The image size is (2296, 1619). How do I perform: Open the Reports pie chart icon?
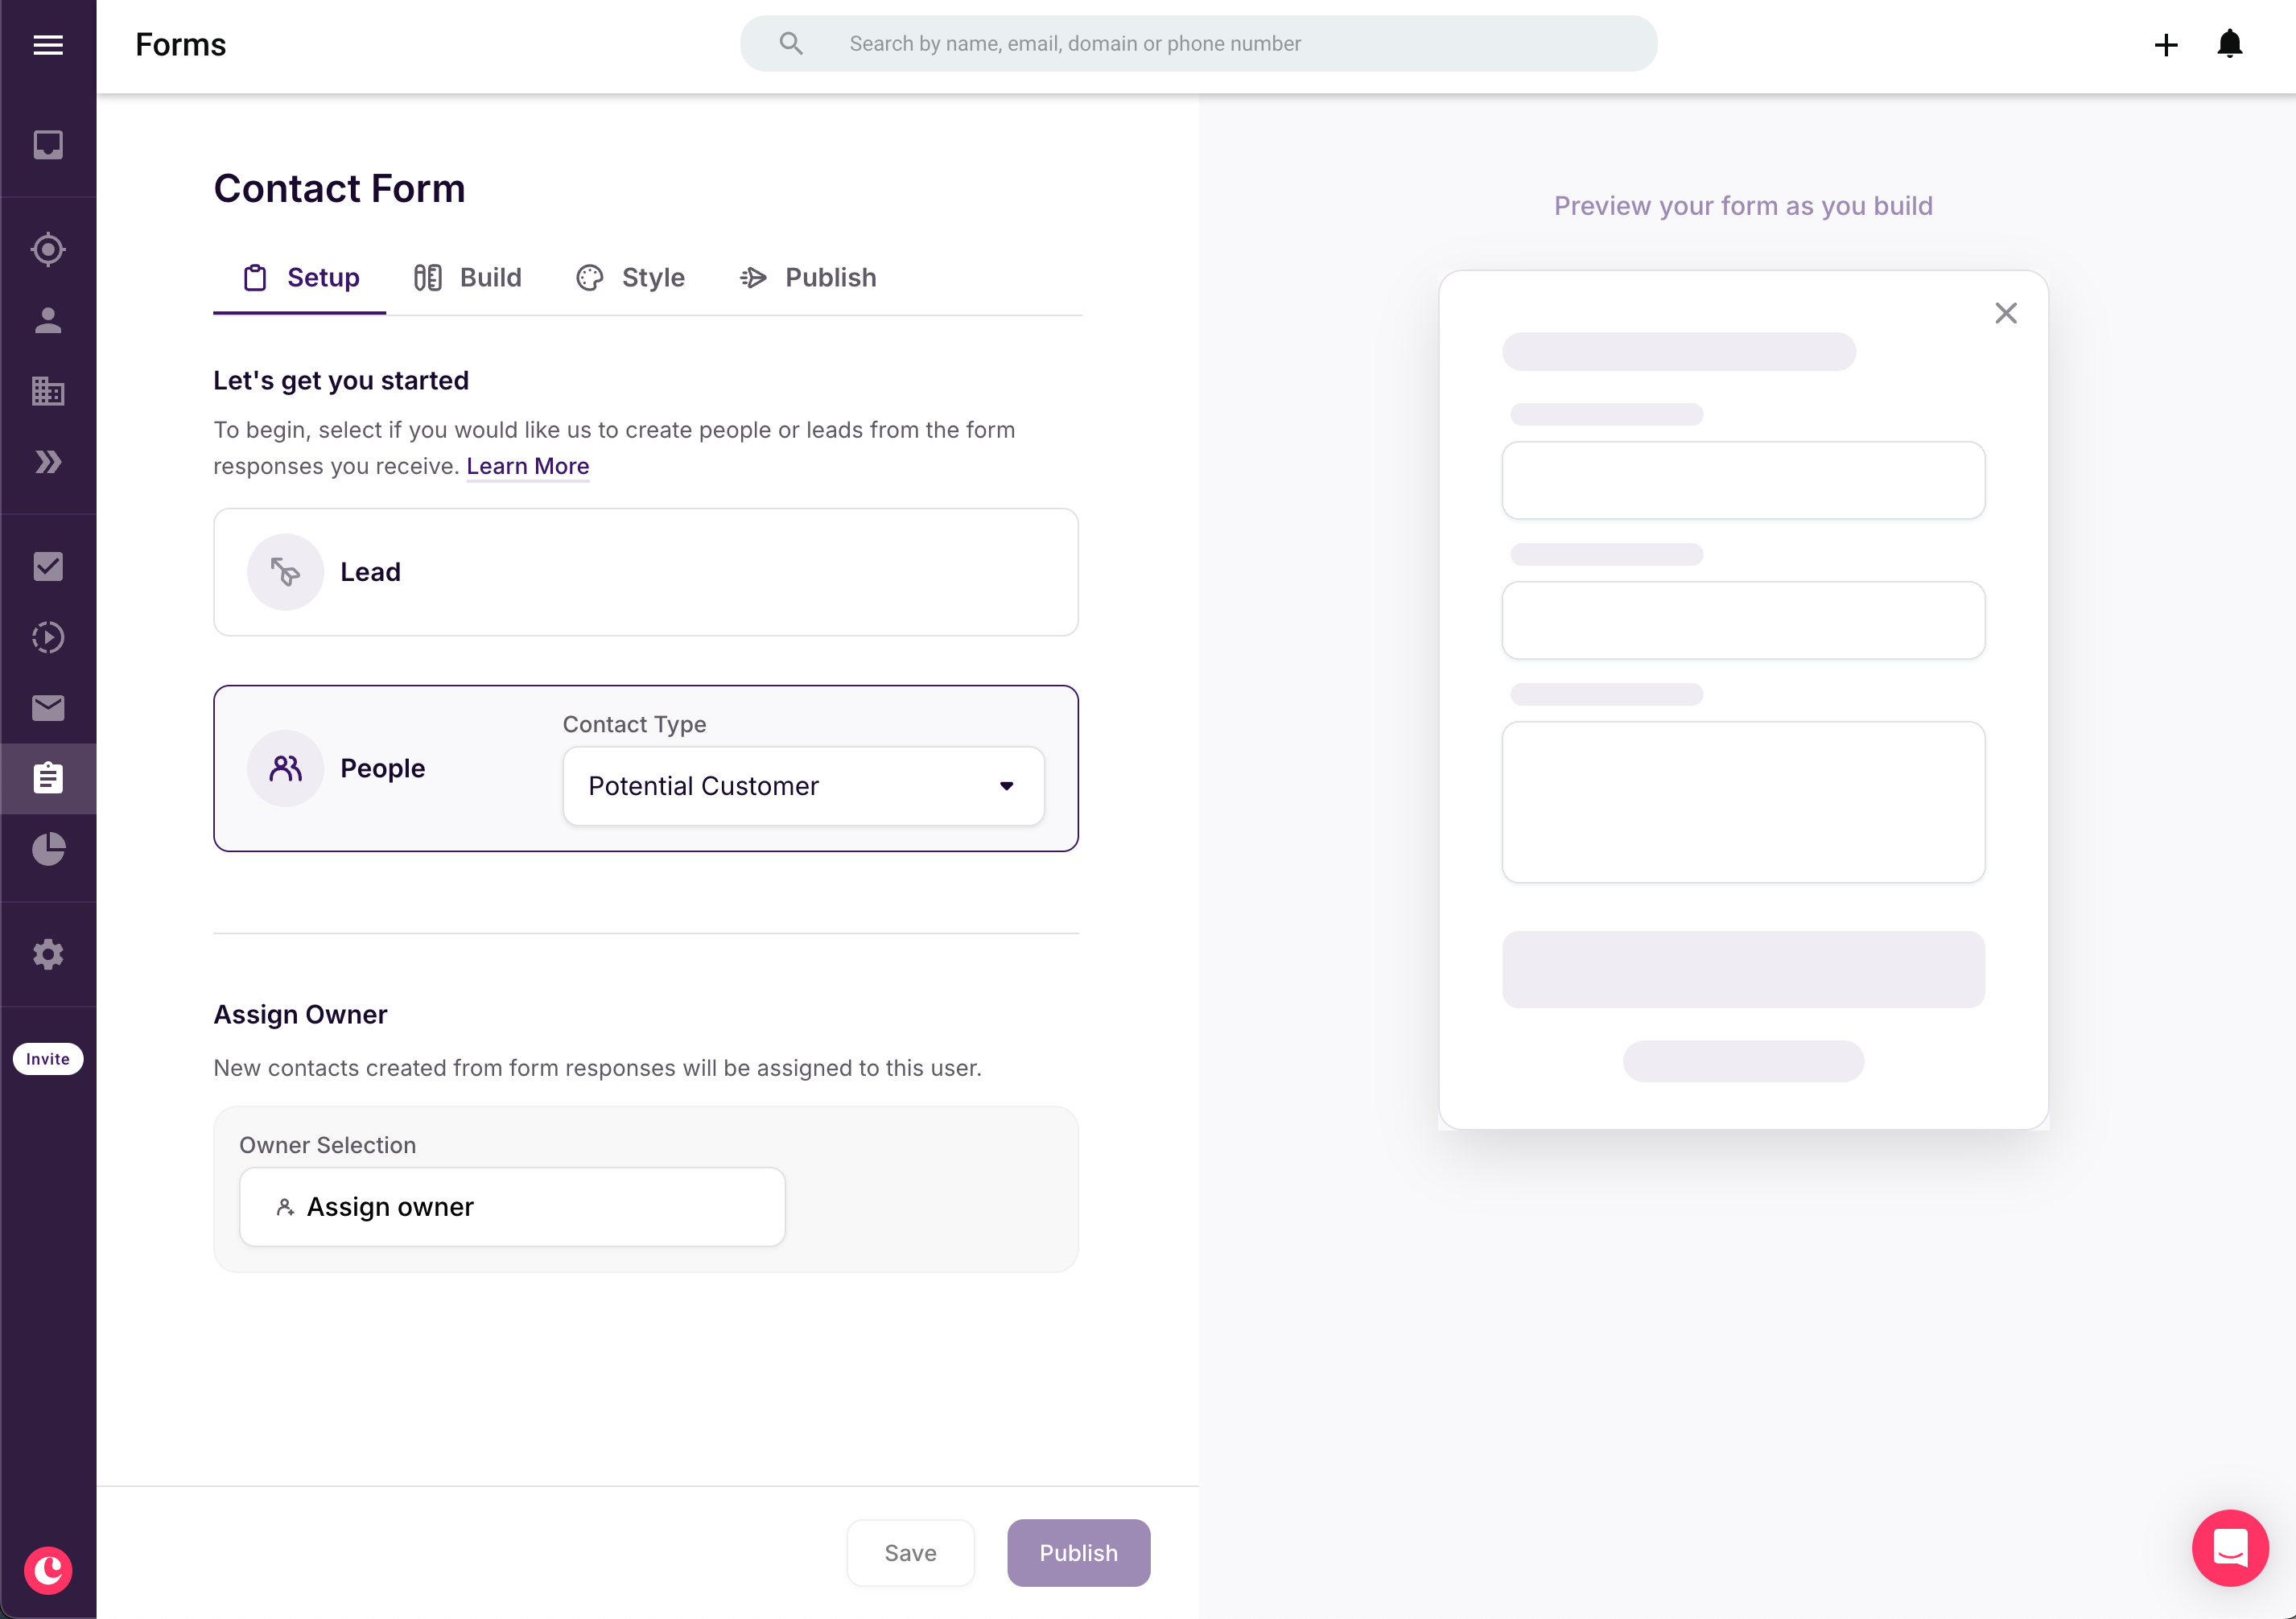48,849
